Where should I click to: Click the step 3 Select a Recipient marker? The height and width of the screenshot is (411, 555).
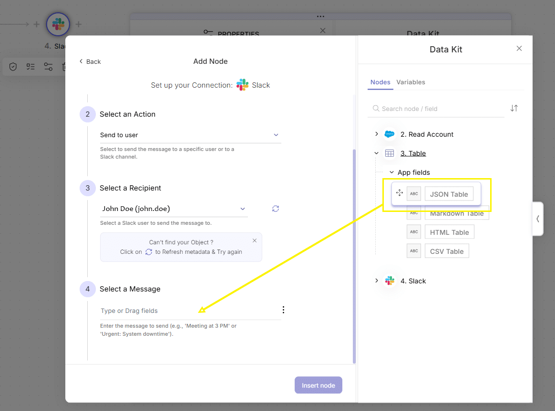tap(88, 188)
